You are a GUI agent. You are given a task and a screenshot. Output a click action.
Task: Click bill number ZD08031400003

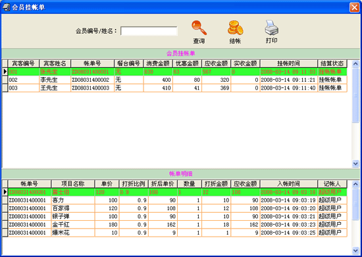coord(90,88)
